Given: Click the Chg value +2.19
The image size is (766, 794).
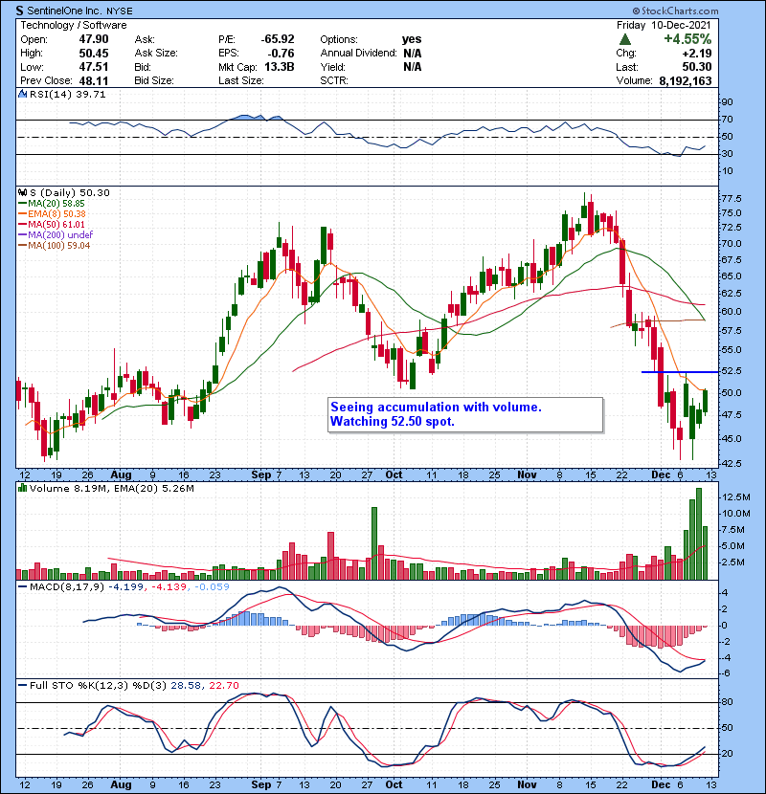Looking at the screenshot, I should click(696, 54).
